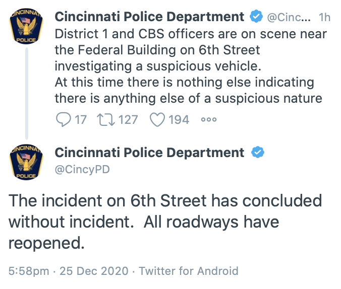Click the Twitter for Android source link
The image size is (341, 289).
pos(188,271)
